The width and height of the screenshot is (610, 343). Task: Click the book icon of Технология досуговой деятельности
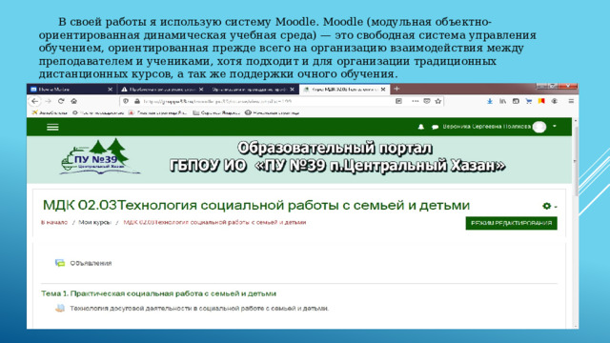60,308
